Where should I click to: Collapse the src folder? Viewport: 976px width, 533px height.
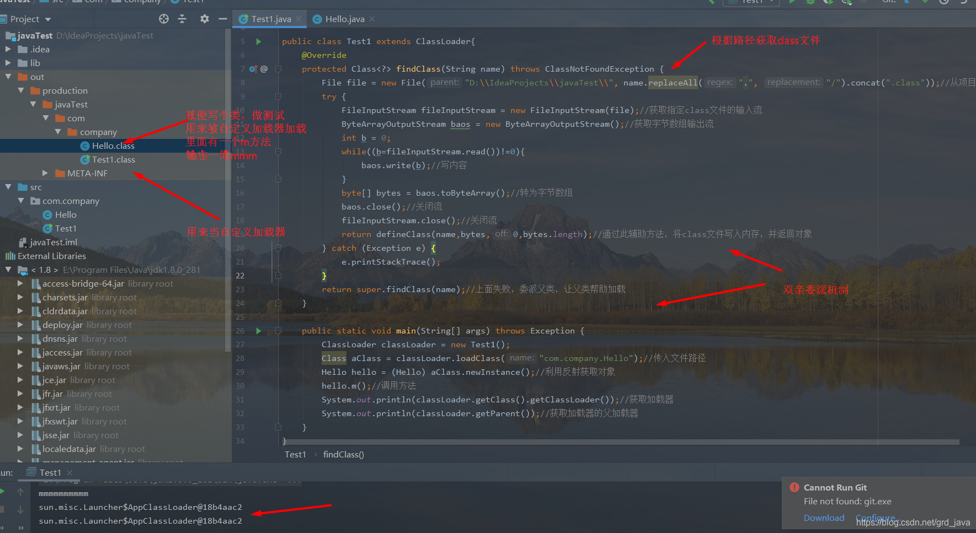[x=8, y=187]
